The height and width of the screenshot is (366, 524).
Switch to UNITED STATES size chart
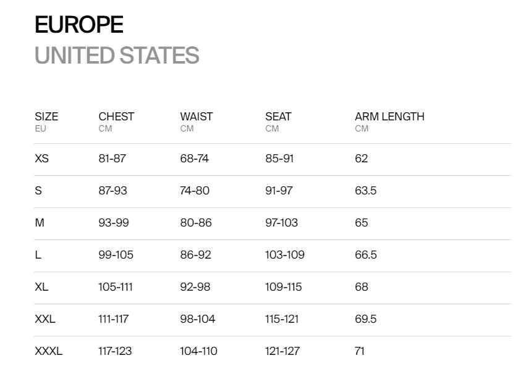pos(117,55)
